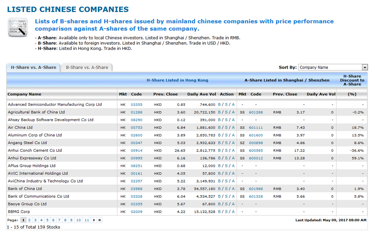Go to page 10 of results
374x236 pixels.
[78, 220]
